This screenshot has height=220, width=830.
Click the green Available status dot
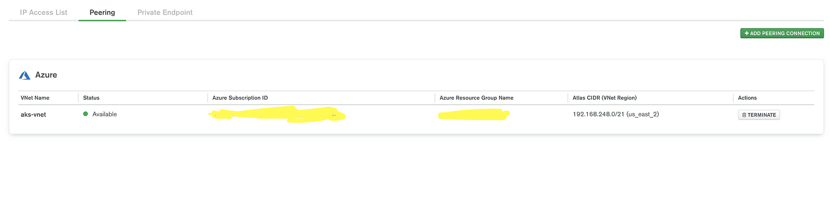tap(86, 114)
